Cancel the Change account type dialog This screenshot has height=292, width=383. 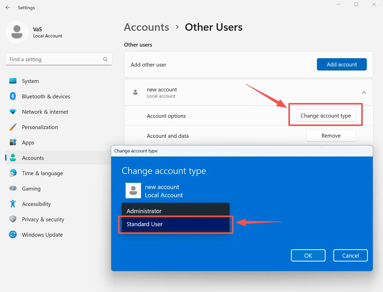click(x=350, y=255)
